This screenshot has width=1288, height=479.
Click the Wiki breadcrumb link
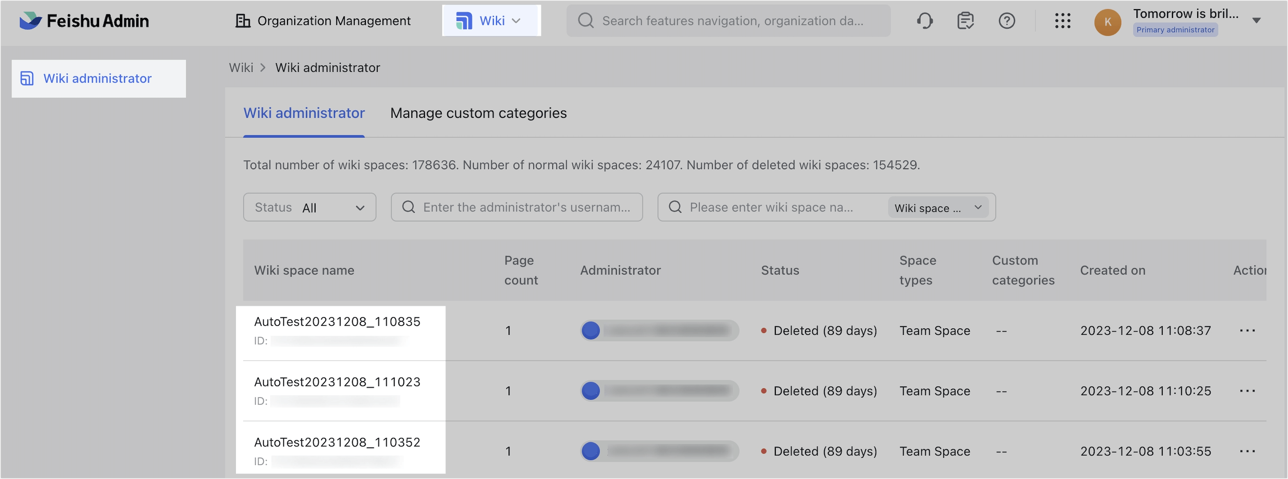(x=241, y=68)
